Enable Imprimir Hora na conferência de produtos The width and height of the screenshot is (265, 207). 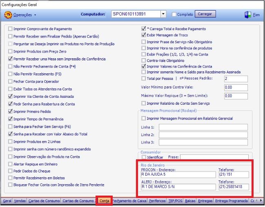pyautogui.click(x=143, y=48)
